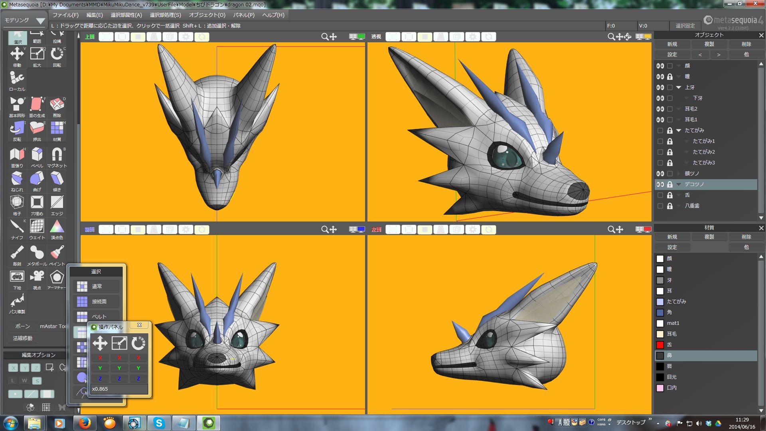Choose 接続面 in 選択 panel
The image size is (766, 431).
96,302
